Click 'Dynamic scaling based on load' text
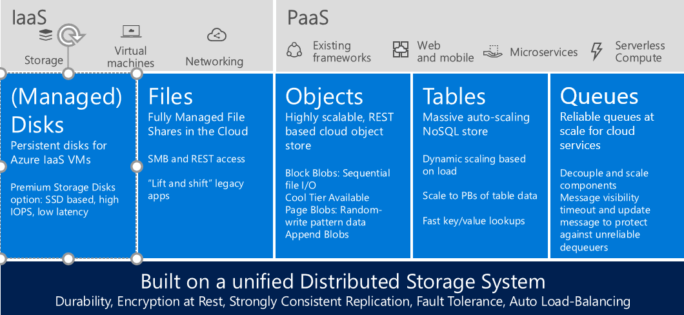 click(x=474, y=165)
